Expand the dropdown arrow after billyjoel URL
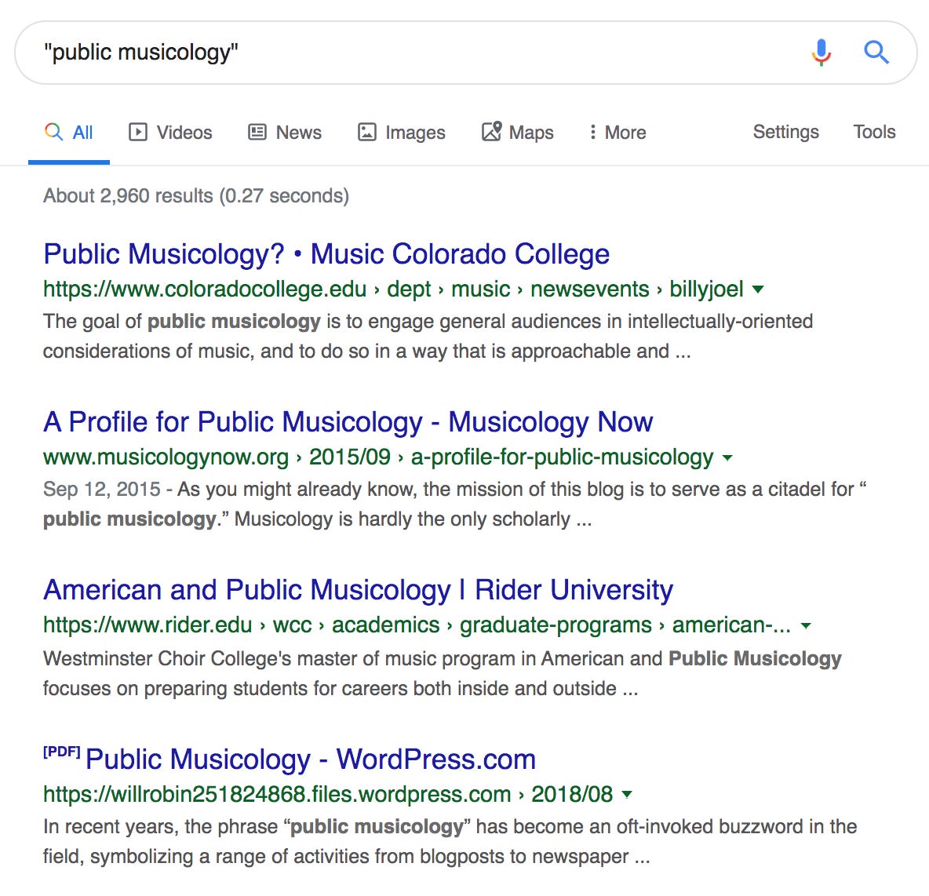 pos(758,290)
